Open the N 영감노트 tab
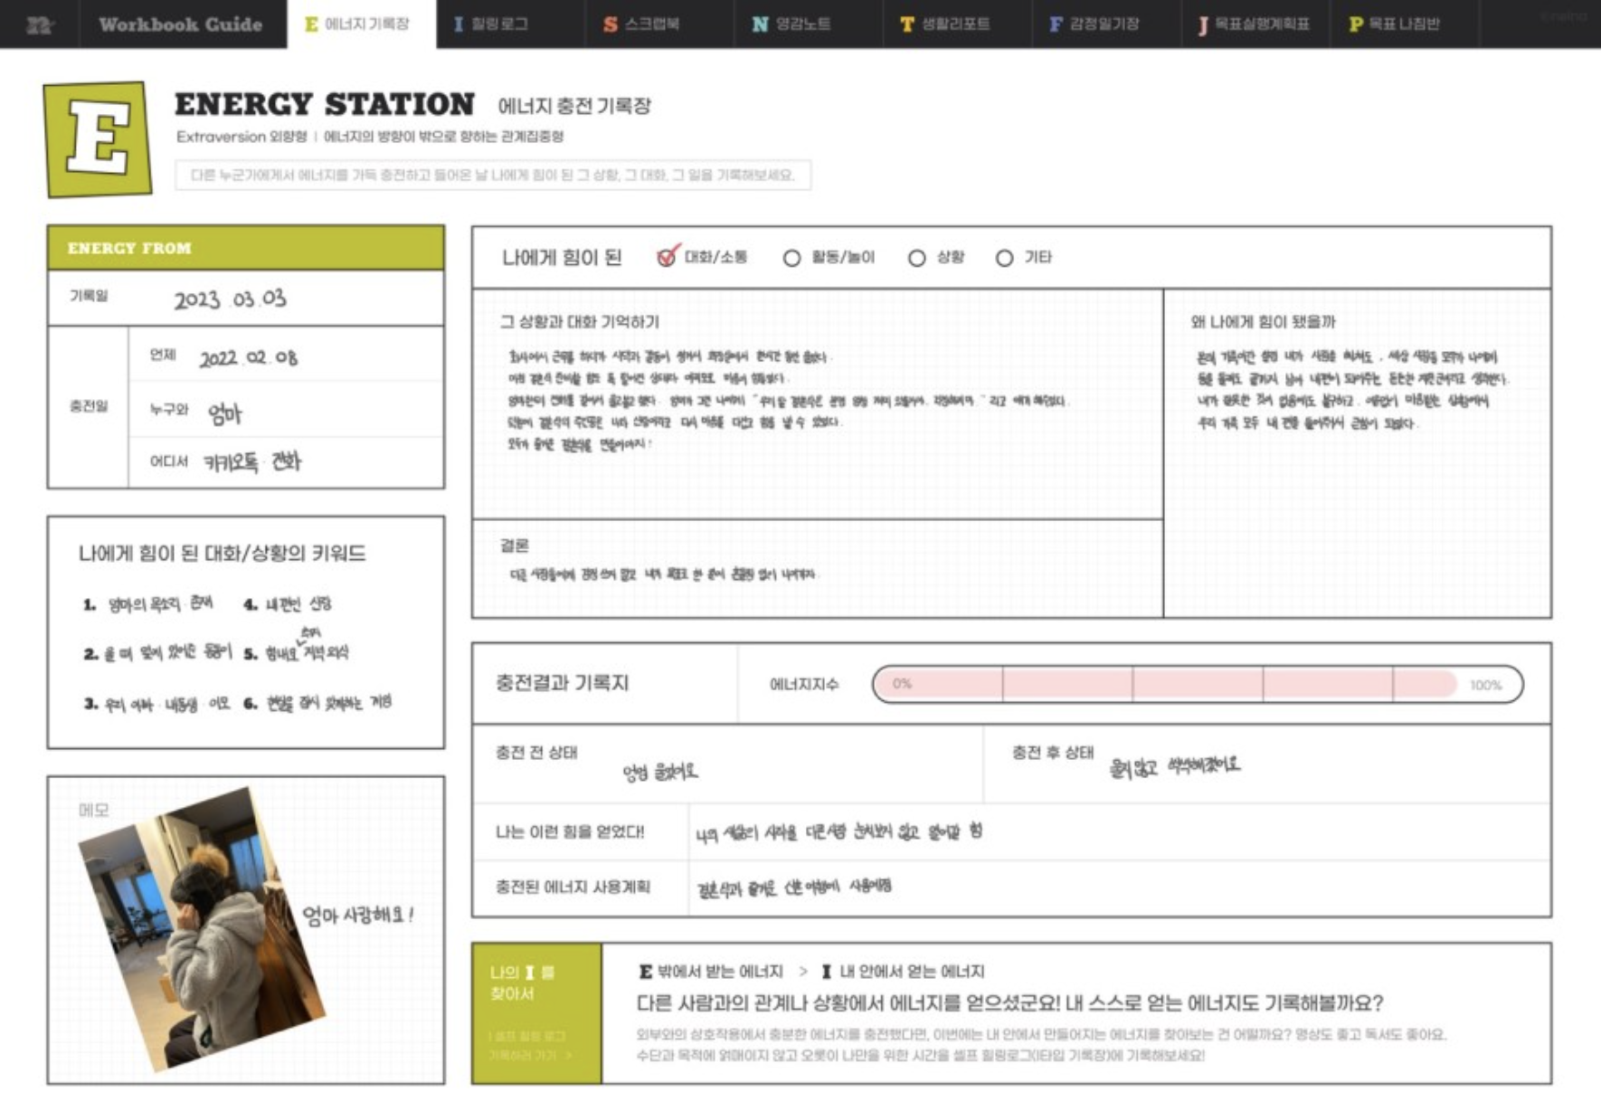The image size is (1601, 1120). [x=809, y=24]
